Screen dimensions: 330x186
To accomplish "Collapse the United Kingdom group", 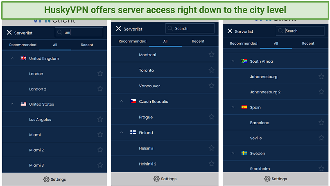I will (12, 58).
